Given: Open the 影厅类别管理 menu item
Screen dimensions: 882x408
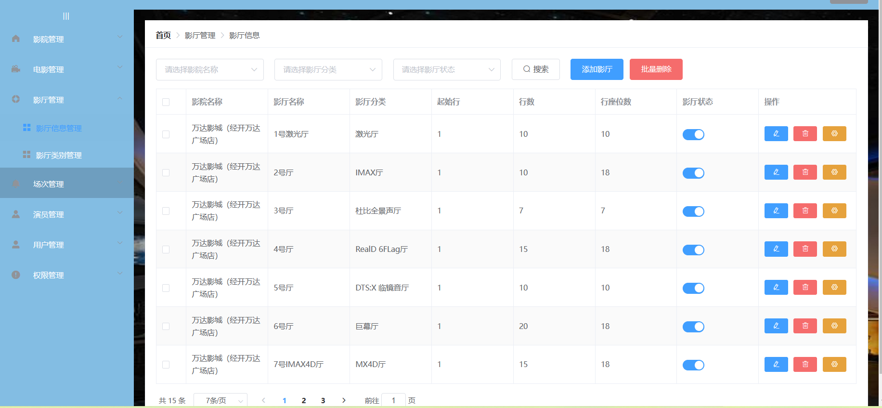Looking at the screenshot, I should 67,155.
